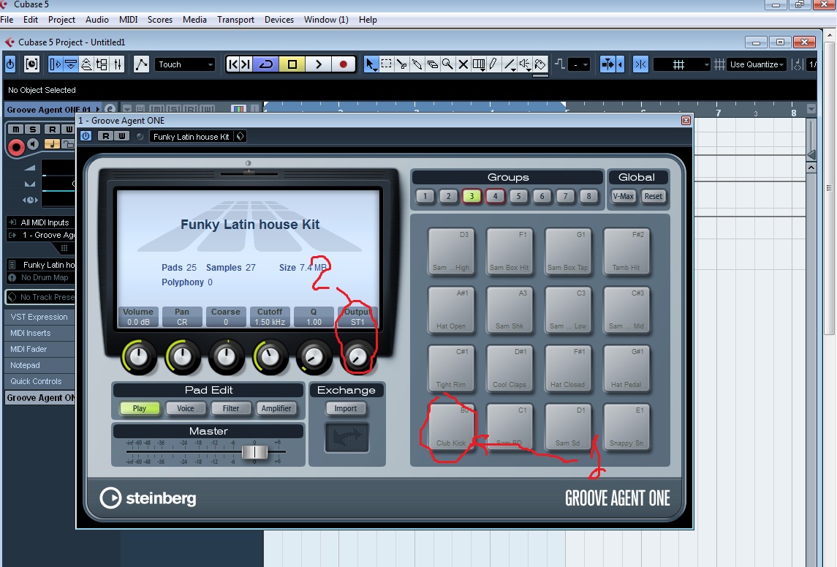Go to next marker transport button

246,64
